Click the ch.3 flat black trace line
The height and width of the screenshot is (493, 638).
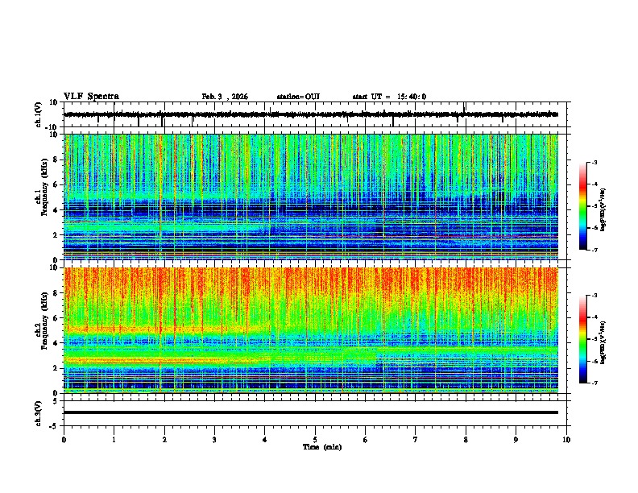tap(311, 412)
